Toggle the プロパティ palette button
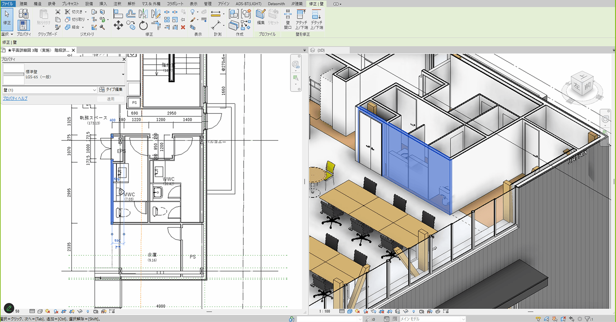The image size is (616, 322). pyautogui.click(x=24, y=25)
